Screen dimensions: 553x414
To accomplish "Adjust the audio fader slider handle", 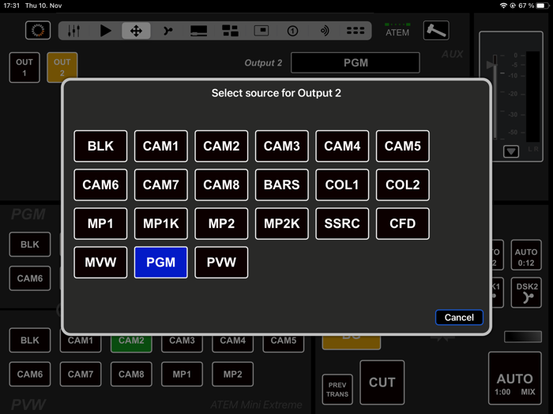I will point(492,64).
